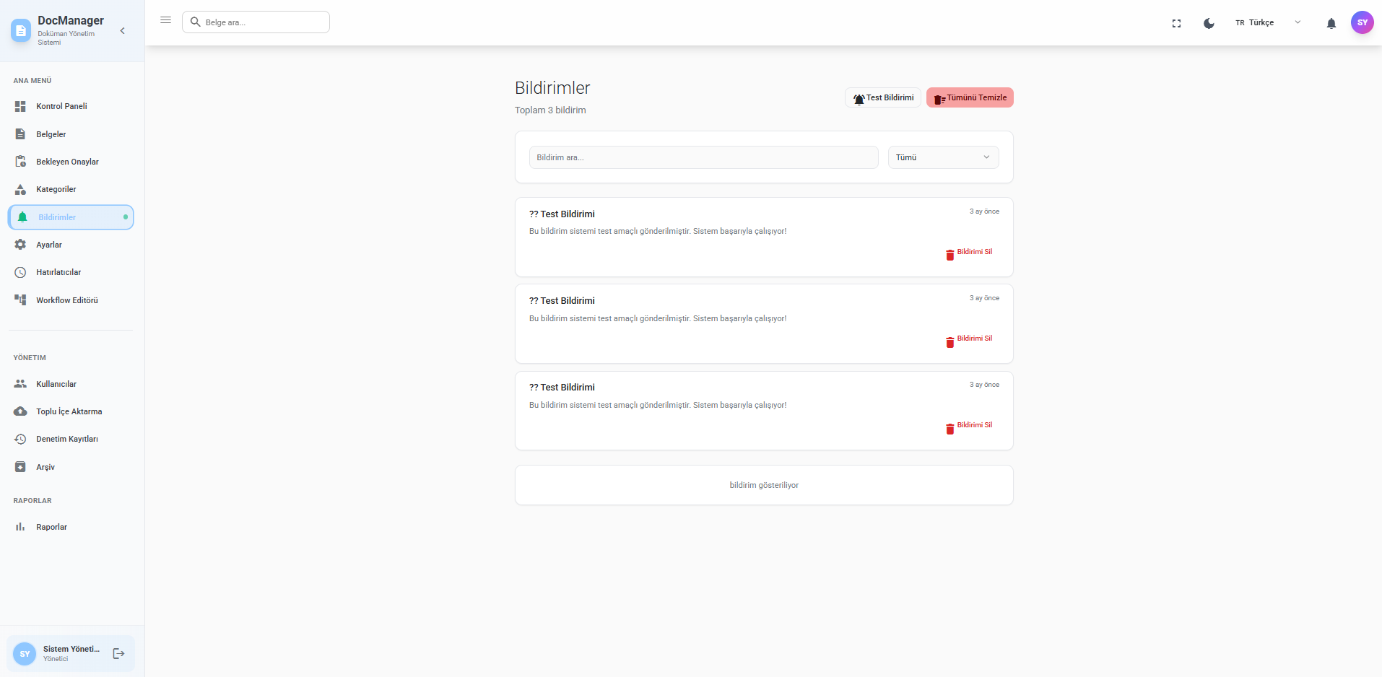Open the Tümü filter dropdown
1382x677 pixels.
point(943,157)
